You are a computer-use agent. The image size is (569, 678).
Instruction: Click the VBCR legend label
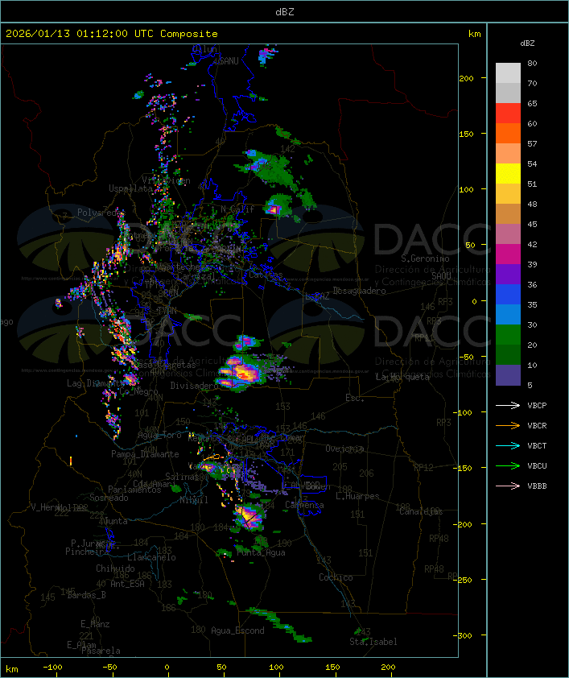click(x=537, y=425)
